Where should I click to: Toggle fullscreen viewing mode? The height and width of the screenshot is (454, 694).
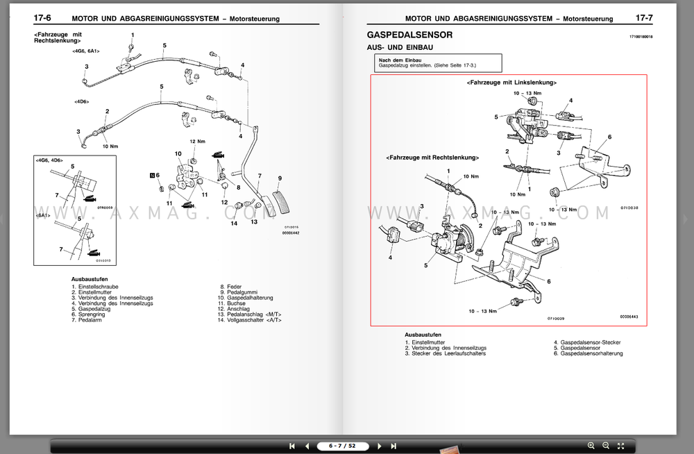[x=622, y=446]
